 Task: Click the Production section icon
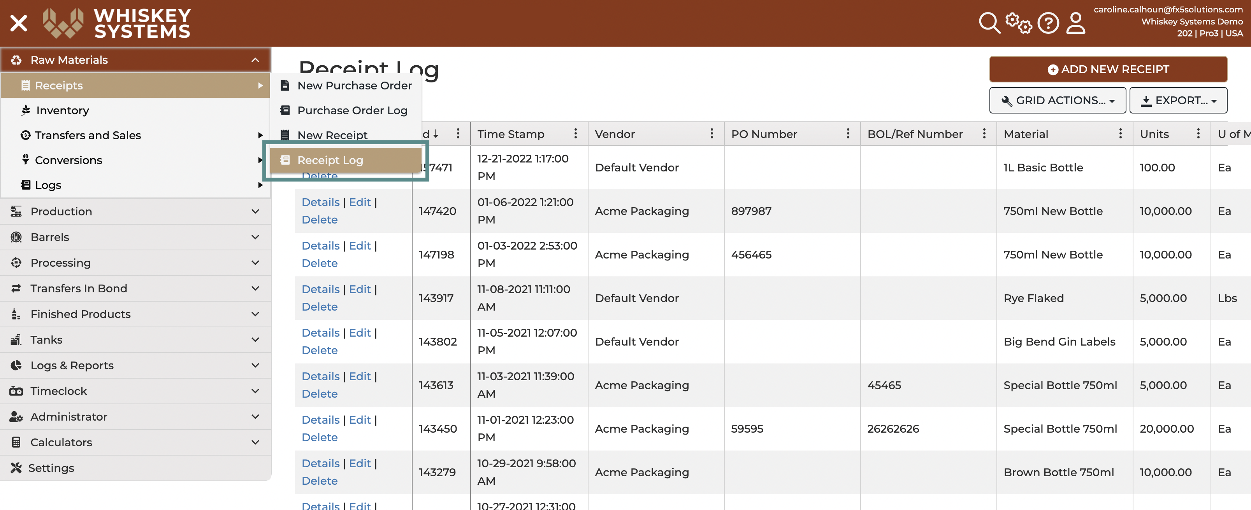coord(16,211)
